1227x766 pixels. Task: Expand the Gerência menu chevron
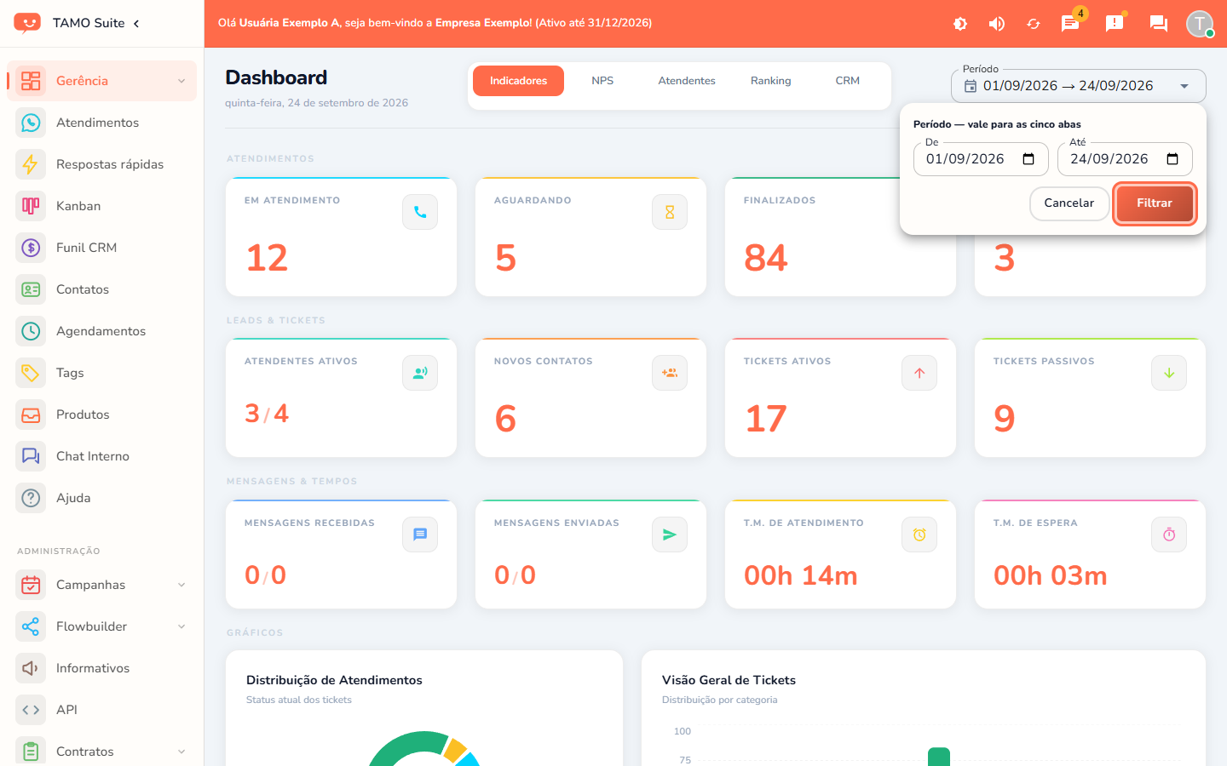pos(181,81)
